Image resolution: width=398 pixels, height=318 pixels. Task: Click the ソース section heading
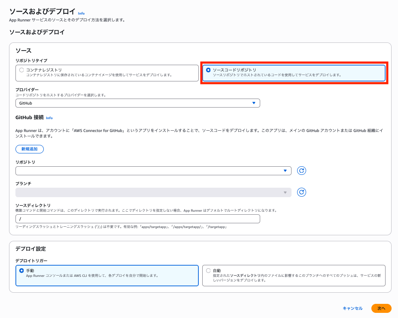[23, 51]
